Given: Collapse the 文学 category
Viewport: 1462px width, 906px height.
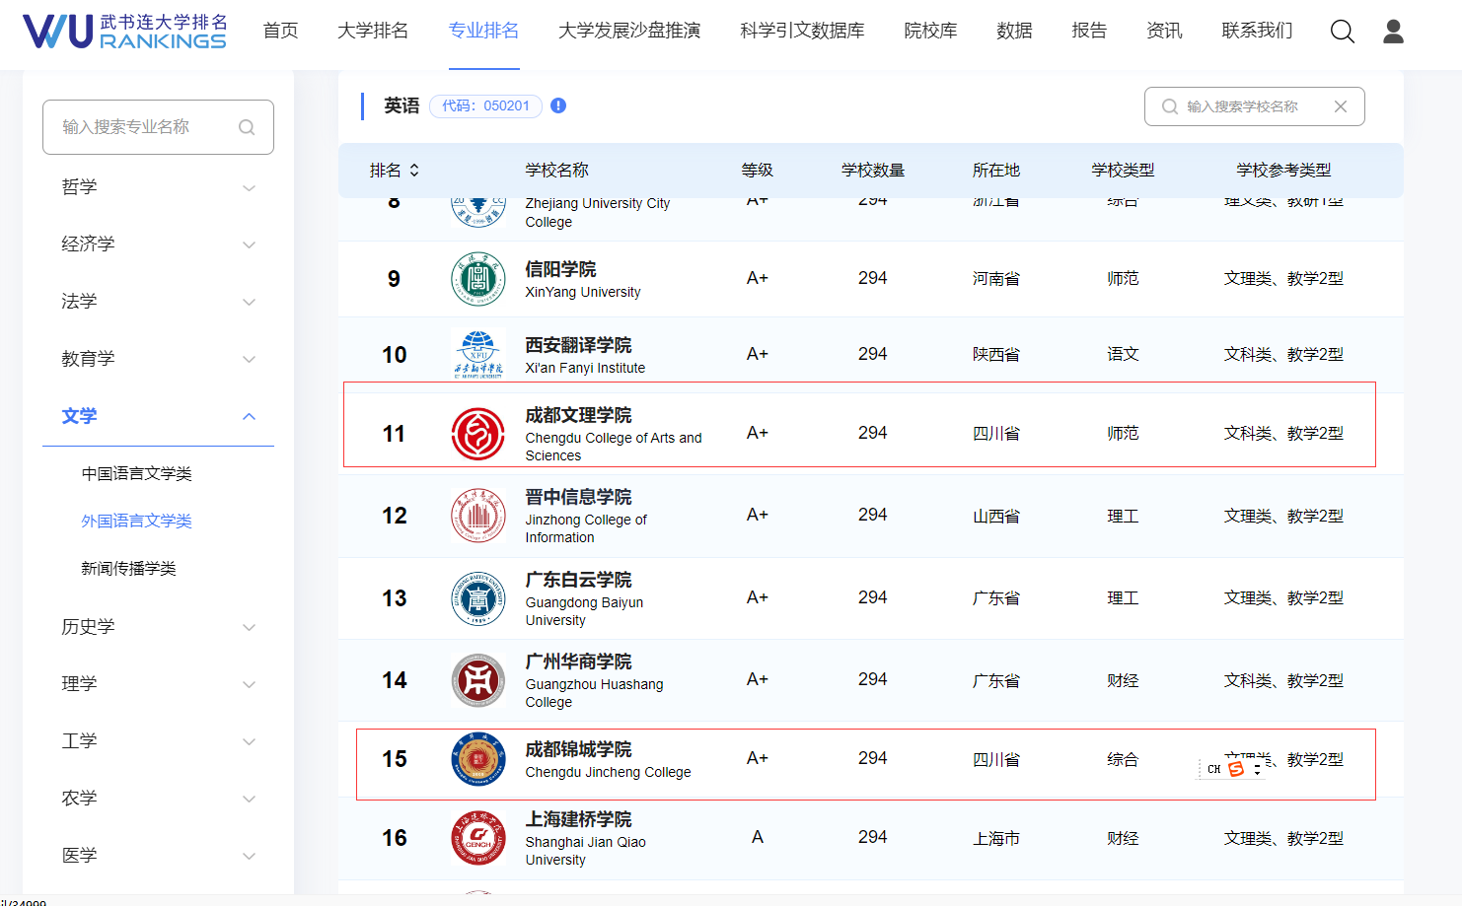Looking at the screenshot, I should [249, 416].
